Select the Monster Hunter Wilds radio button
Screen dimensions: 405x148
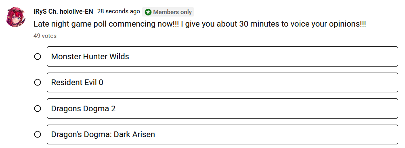pos(38,56)
